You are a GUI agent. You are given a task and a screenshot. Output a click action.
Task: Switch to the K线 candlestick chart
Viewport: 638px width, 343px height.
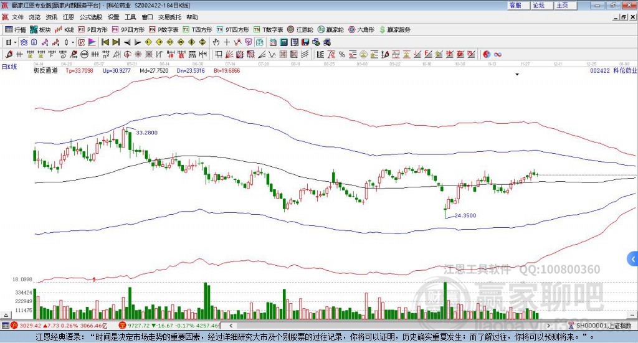65,30
